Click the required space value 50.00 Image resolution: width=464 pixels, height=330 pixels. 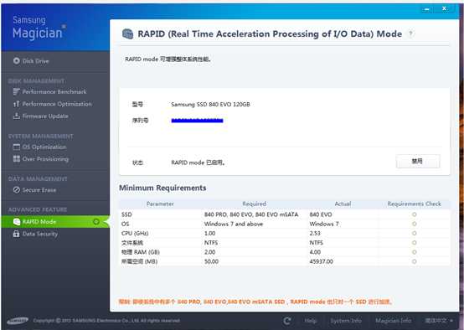point(211,261)
